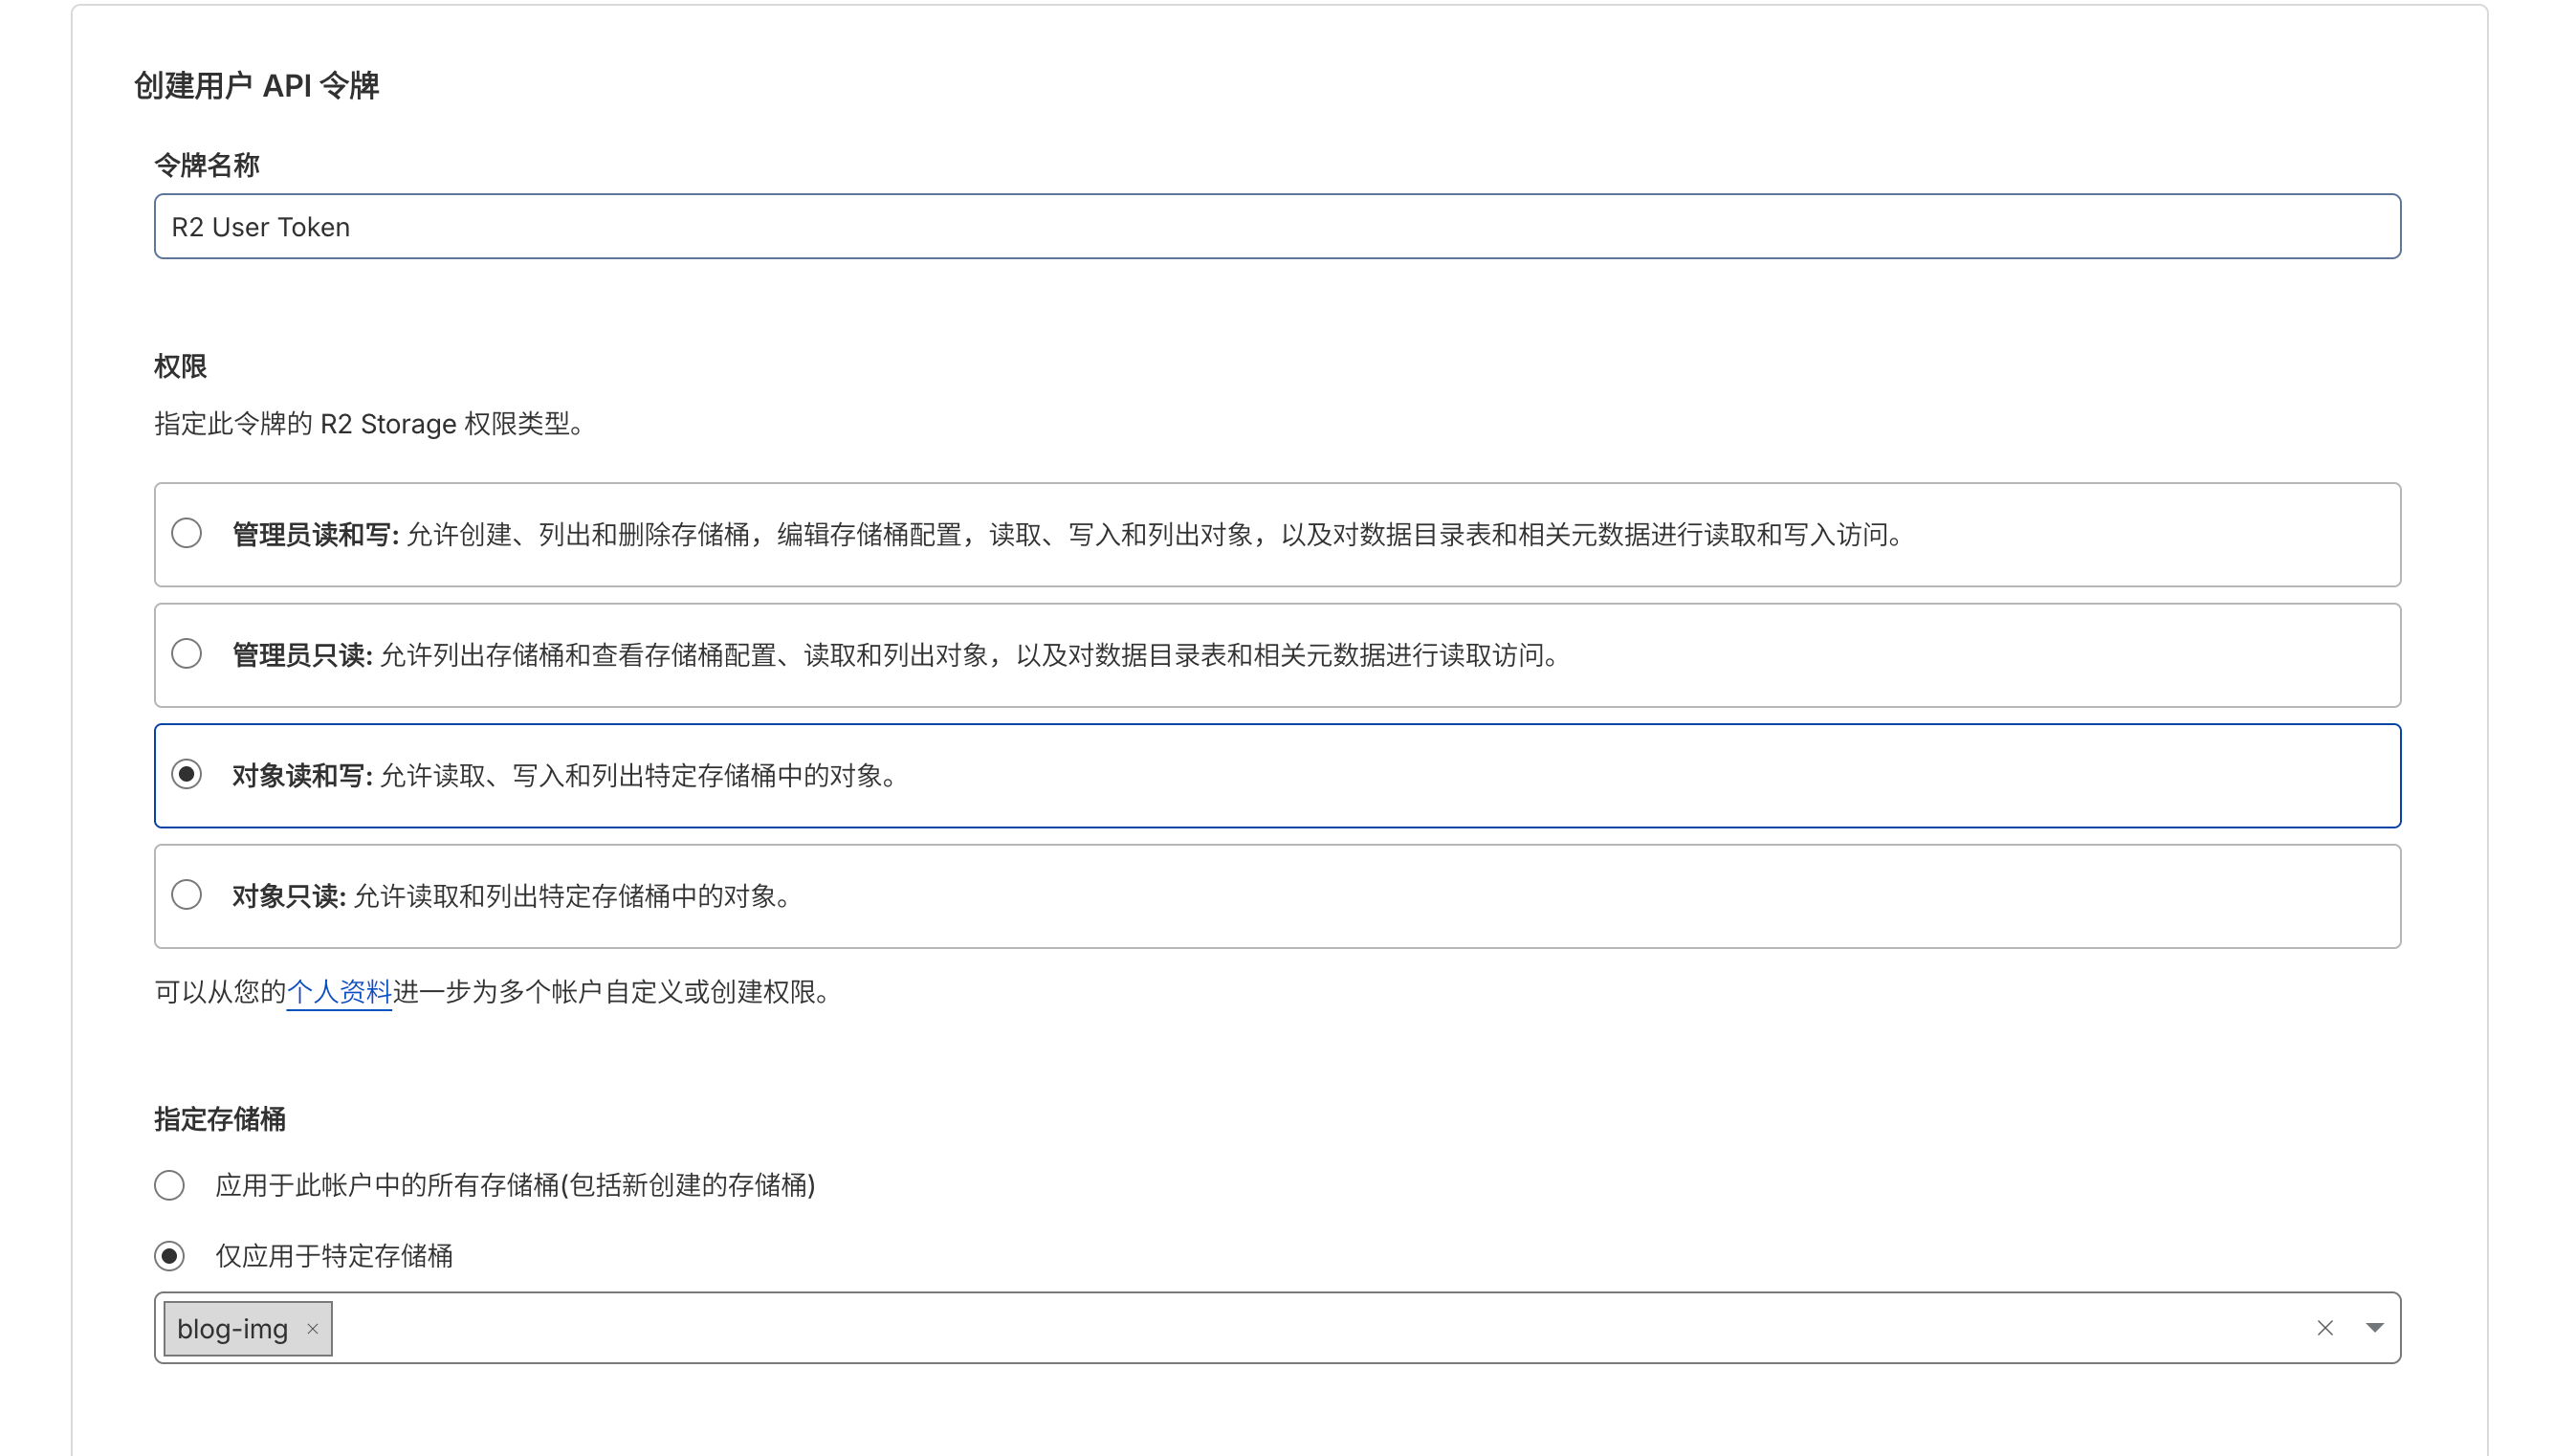Open the 个人资料 link

point(339,992)
